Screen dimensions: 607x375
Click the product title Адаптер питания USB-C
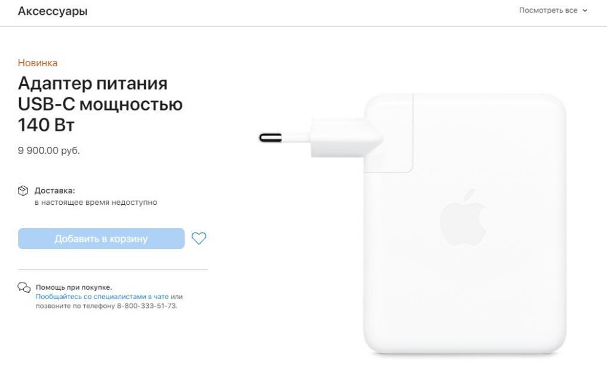point(100,104)
